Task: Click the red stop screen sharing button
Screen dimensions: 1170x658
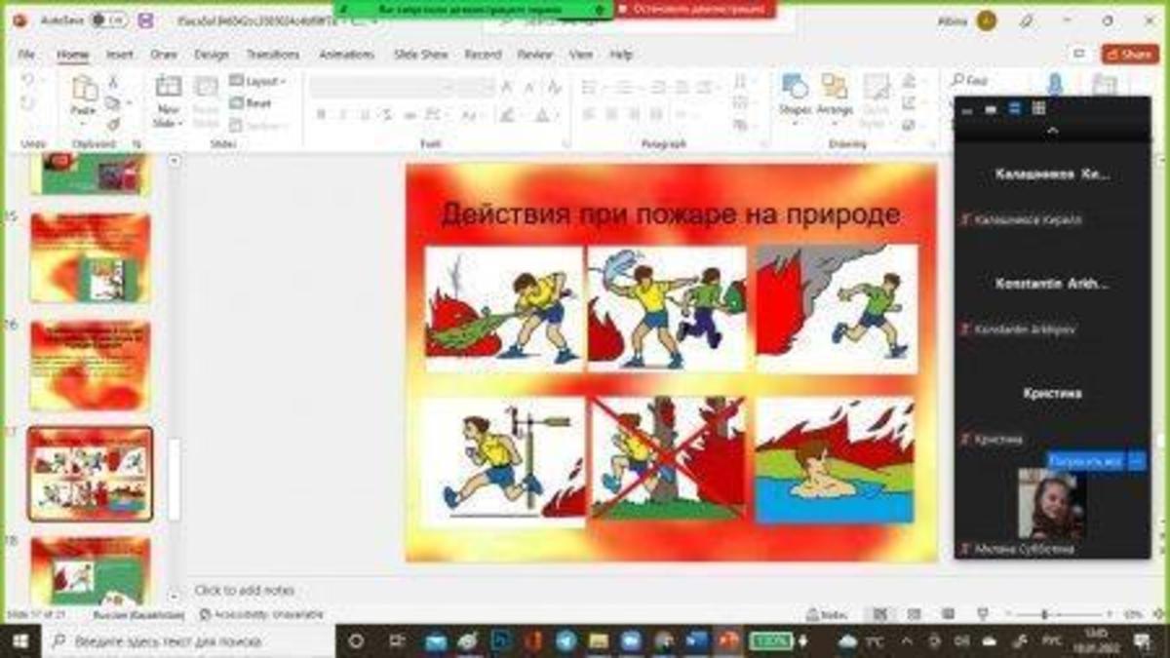Action: coord(695,9)
